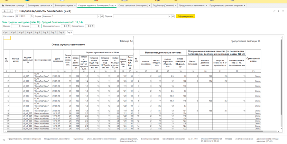The width and height of the screenshot is (287, 144).
Task: Close the Подбор пар (Основной) tab
Action: 176,6
